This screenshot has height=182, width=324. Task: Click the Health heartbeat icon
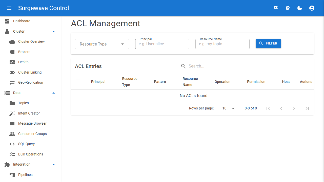pos(12,62)
